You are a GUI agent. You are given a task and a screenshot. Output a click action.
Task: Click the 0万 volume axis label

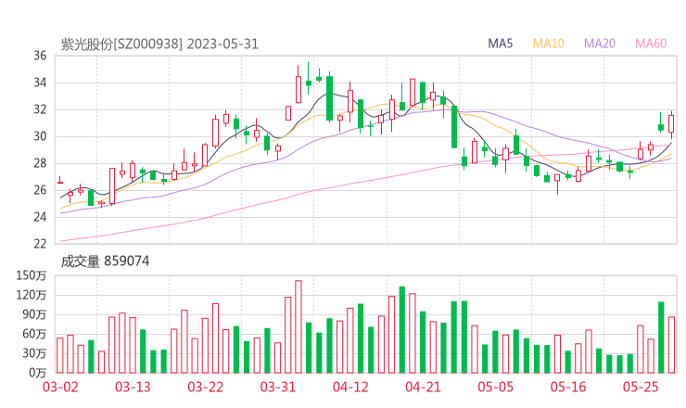coord(38,373)
